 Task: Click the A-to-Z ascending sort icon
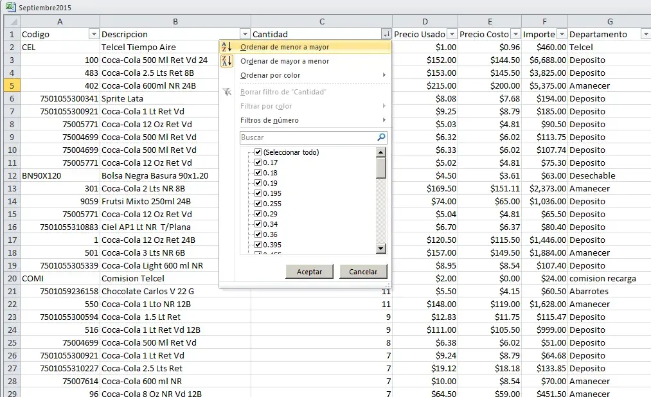pyautogui.click(x=226, y=47)
